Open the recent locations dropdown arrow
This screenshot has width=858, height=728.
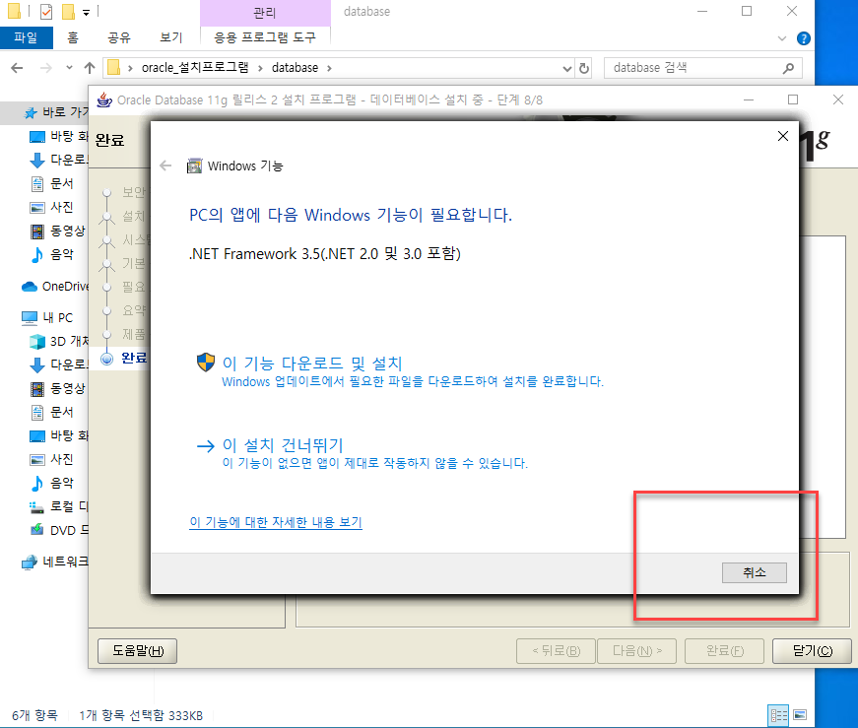pos(69,68)
